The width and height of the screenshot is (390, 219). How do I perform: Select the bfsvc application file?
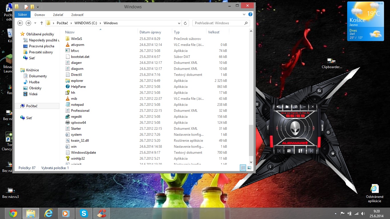tap(146, 51)
